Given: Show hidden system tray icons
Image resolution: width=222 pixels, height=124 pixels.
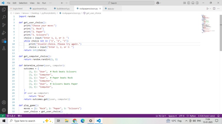Looking at the screenshot, I should pos(186,121).
